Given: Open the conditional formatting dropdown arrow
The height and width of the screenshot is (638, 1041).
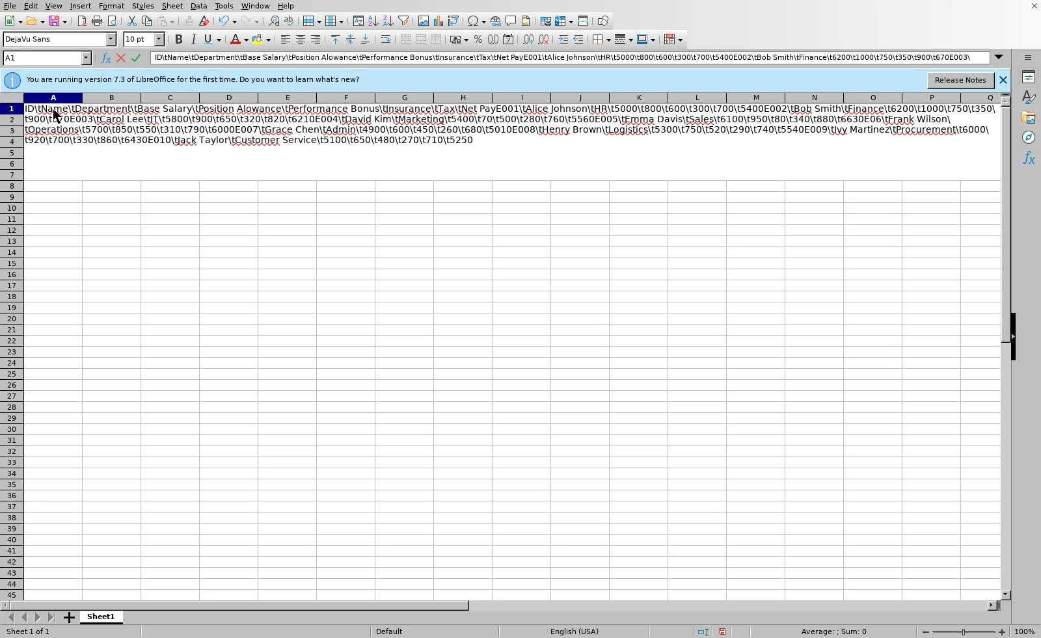Looking at the screenshot, I should pyautogui.click(x=681, y=40).
